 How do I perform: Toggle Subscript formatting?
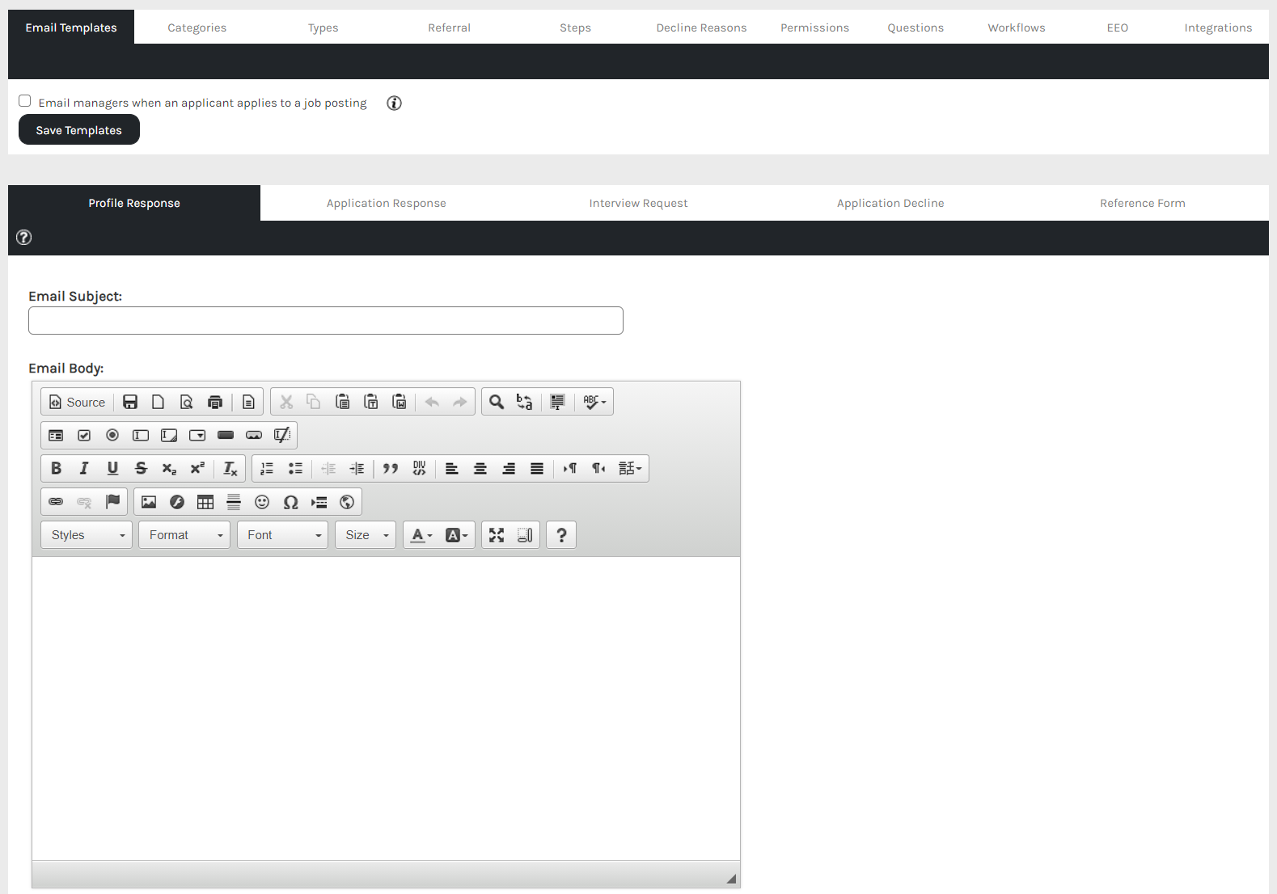pos(169,468)
